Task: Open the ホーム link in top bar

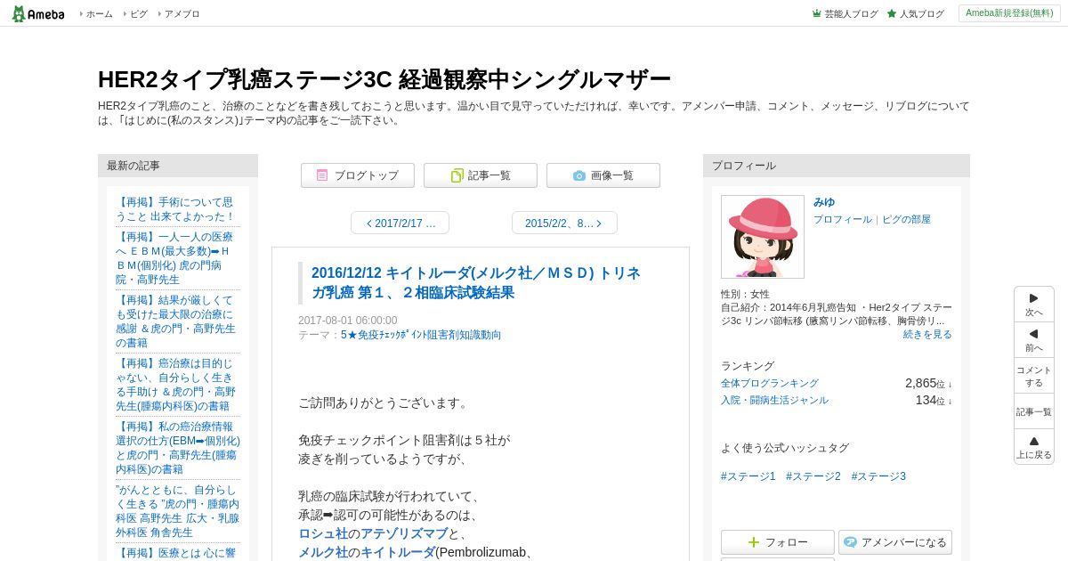Action: pyautogui.click(x=99, y=14)
